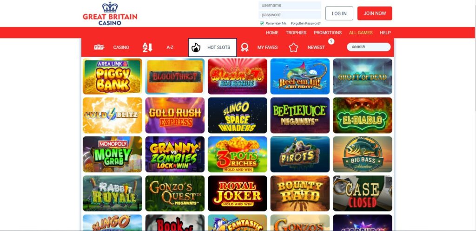
Task: Select the Royal Joker Hold and Win tile
Action: click(238, 193)
